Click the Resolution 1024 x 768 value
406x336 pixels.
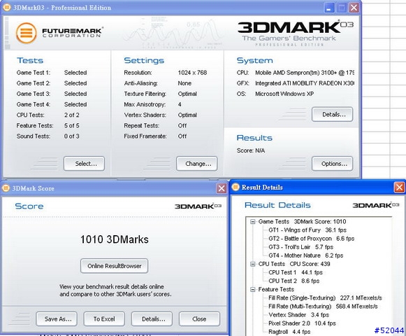point(192,73)
